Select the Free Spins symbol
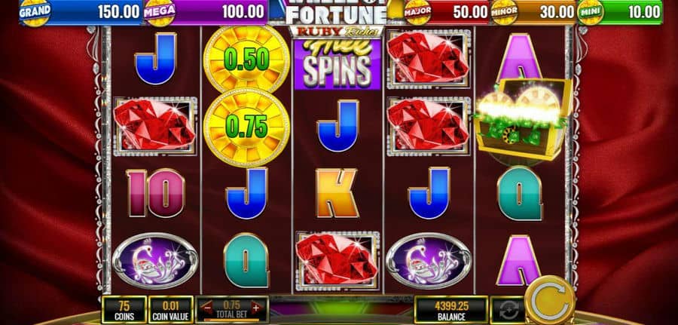Screen dimensions: 678x325 [x=337, y=63]
